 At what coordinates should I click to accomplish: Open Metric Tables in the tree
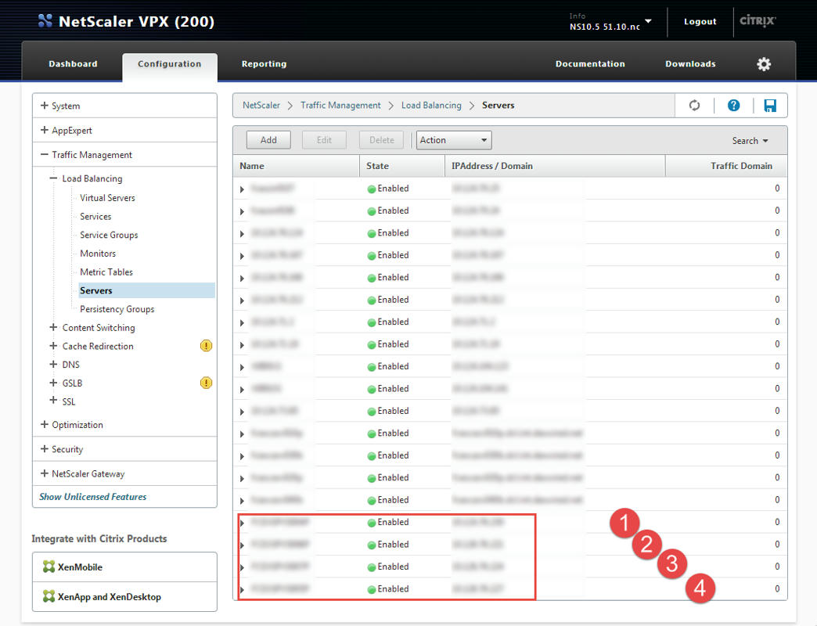tap(106, 272)
